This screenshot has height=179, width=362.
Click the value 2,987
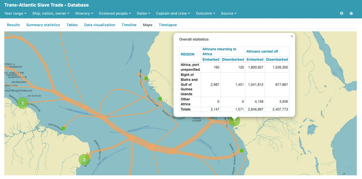tap(214, 85)
